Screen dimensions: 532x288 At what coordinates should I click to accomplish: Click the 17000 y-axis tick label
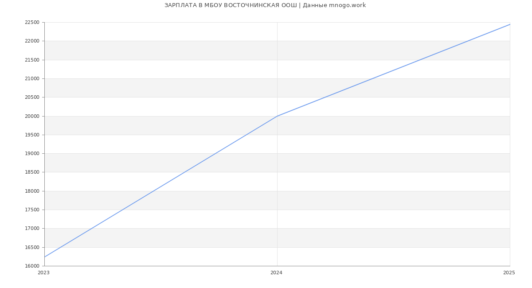pos(32,229)
